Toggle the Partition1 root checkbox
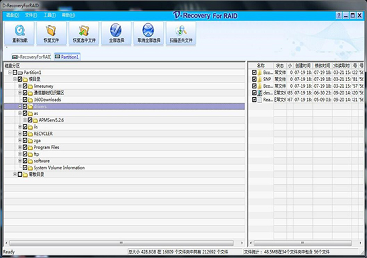Screen dimensions: 367x258 [x=15, y=72]
